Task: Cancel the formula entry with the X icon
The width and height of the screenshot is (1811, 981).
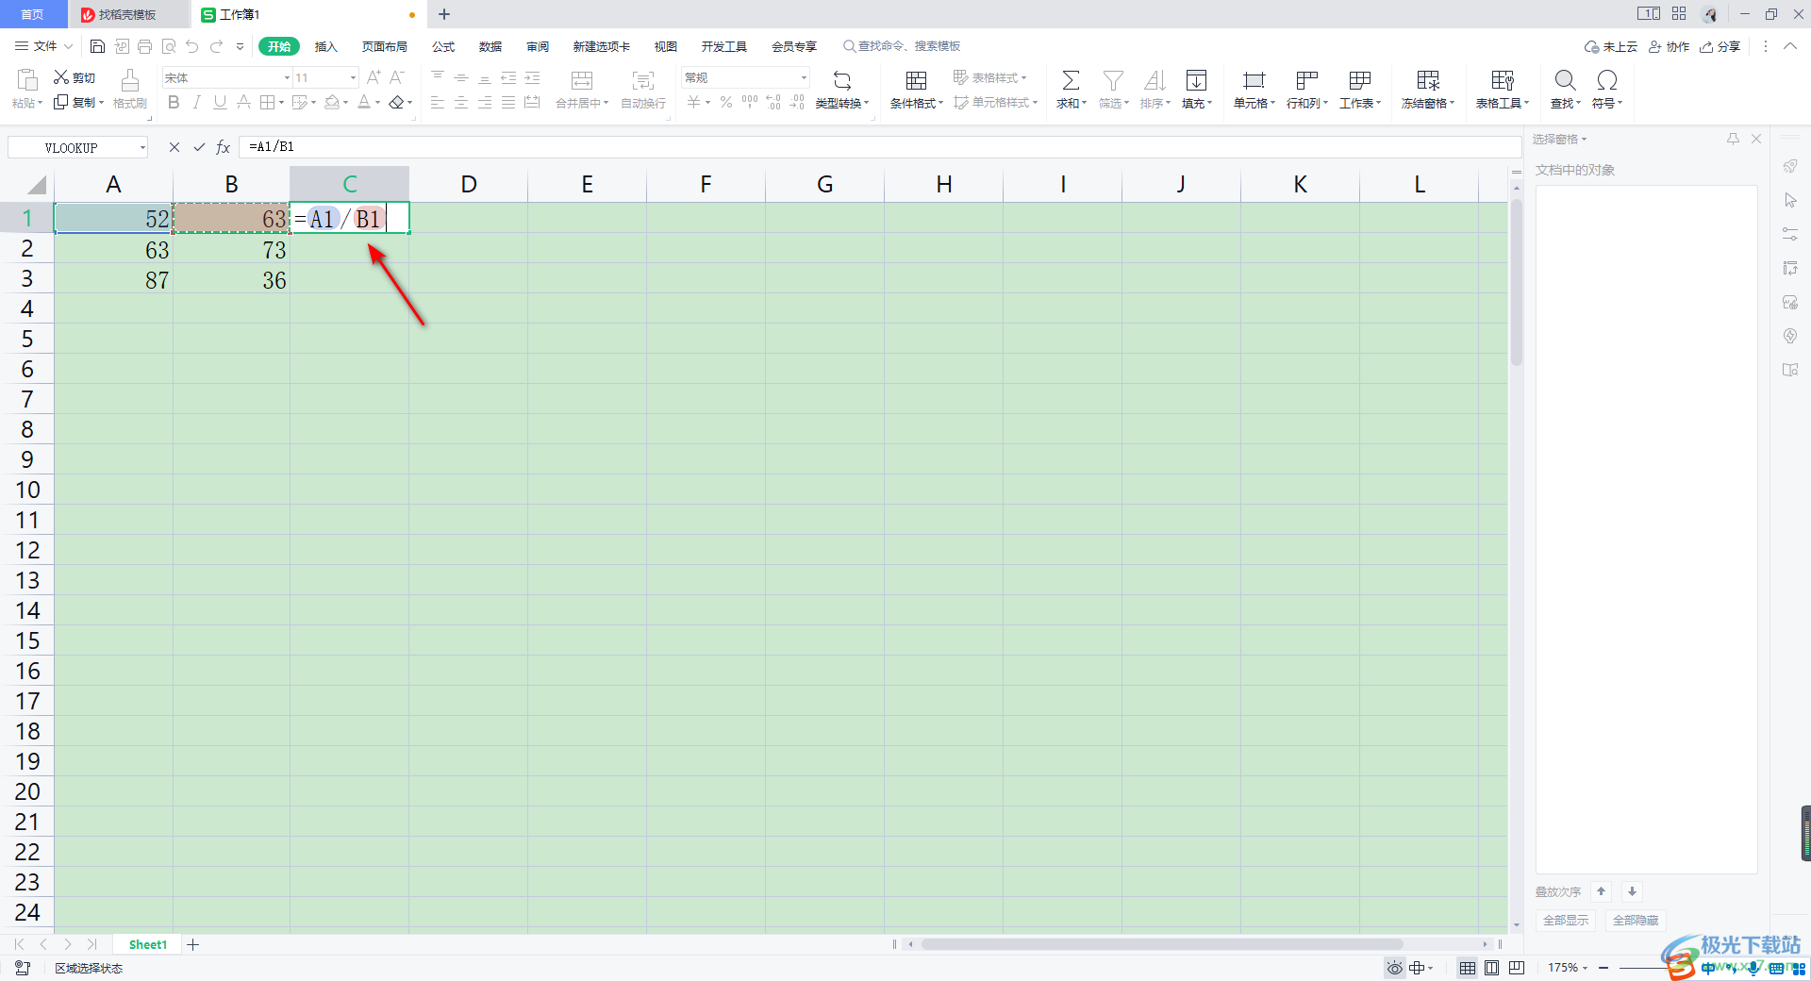Action: (174, 147)
